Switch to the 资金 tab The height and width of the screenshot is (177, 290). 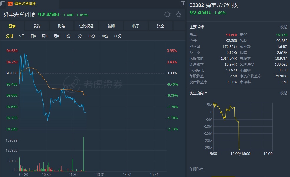(x=161, y=26)
